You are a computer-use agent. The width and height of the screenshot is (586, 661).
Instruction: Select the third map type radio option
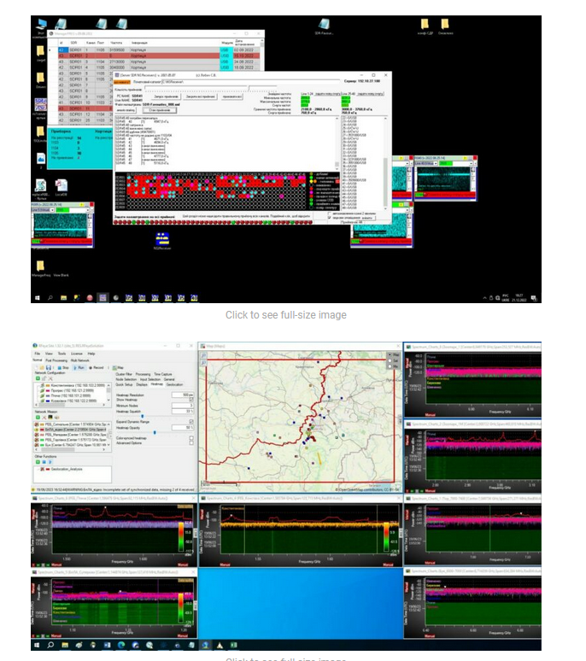click(390, 366)
